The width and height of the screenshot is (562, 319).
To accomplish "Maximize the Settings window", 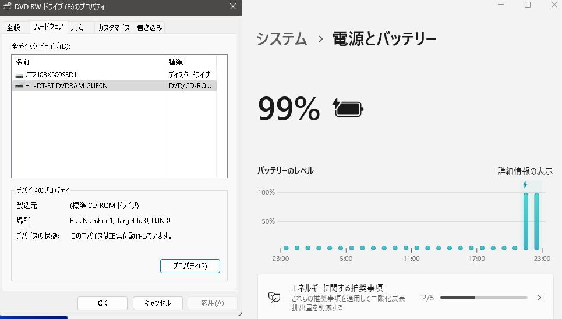I will pyautogui.click(x=528, y=5).
